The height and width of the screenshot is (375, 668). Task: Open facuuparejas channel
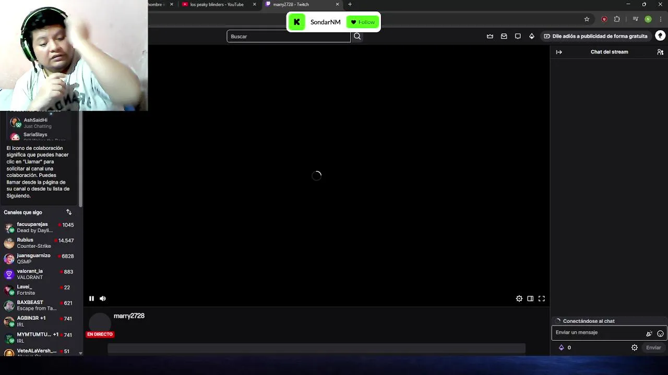point(40,227)
